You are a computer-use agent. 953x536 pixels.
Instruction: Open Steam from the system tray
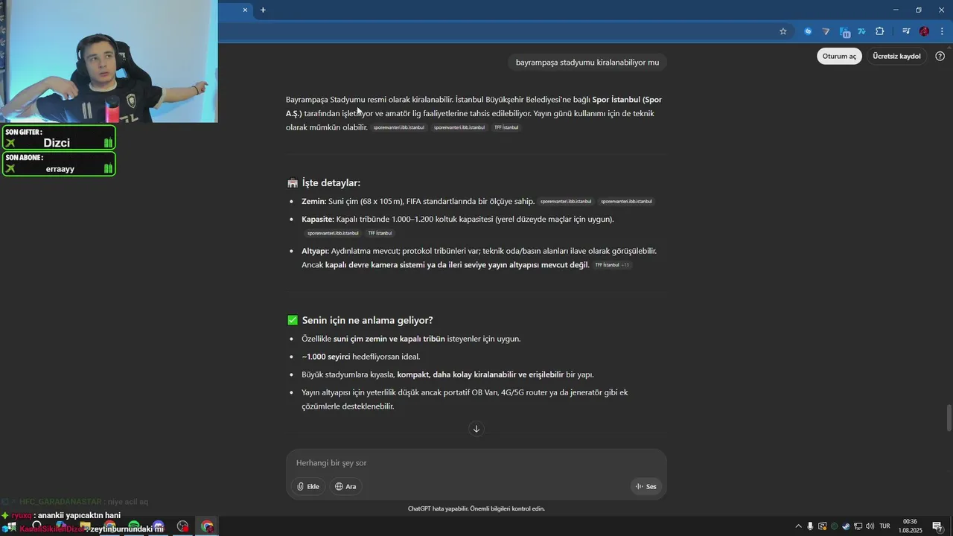pyautogui.click(x=846, y=526)
